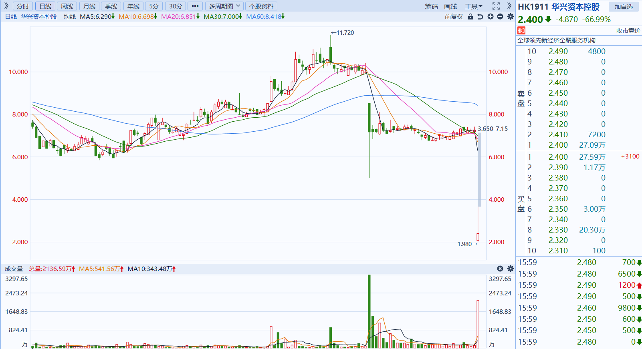Viewport: 642px width, 349px height.
Task: Expand right panel double chevron
Action: tap(509, 6)
